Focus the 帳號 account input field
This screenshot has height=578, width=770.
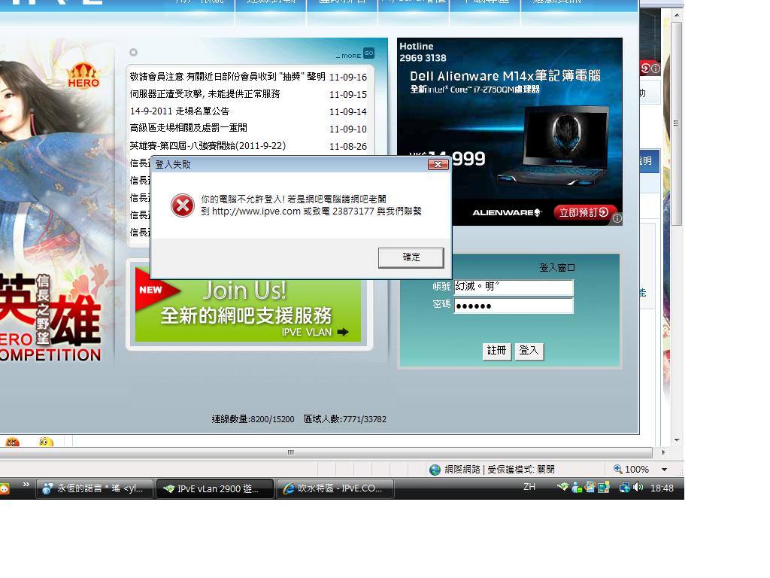513,287
